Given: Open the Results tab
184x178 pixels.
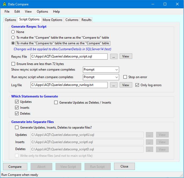Looking at the screenshot, I should coord(86,20).
